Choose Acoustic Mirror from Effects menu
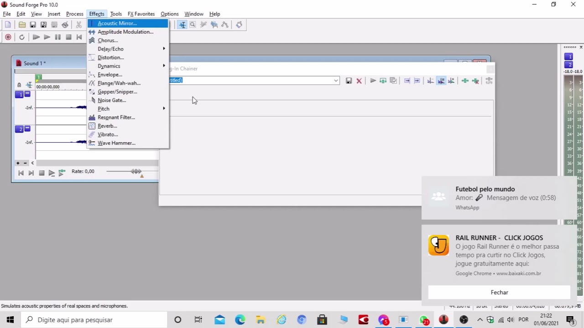This screenshot has width=584, height=328. point(128,23)
